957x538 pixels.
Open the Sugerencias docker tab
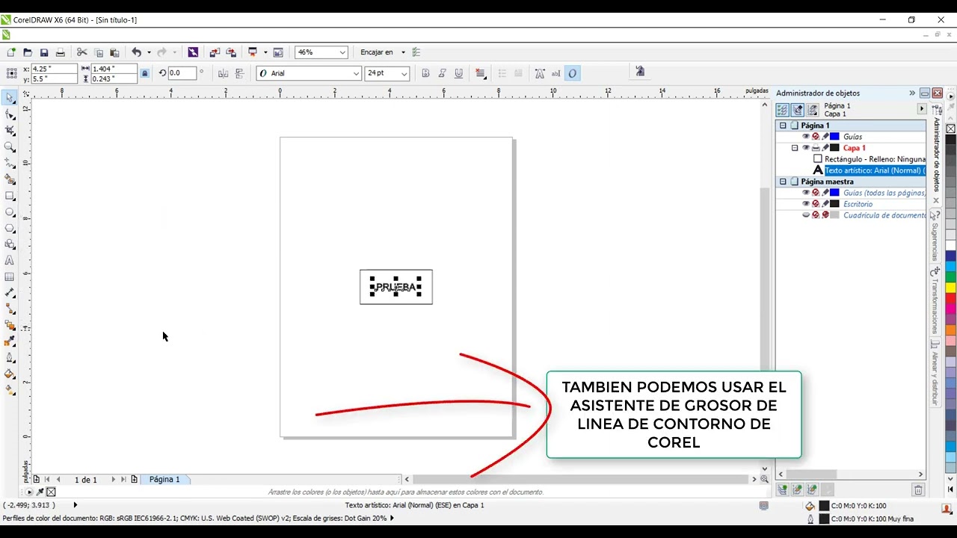pyautogui.click(x=935, y=238)
